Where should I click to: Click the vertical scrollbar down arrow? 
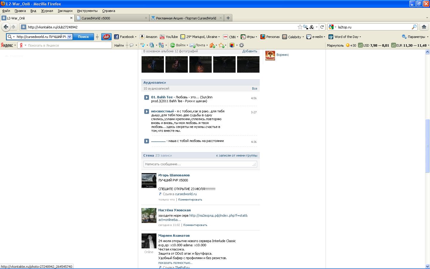(x=427, y=266)
